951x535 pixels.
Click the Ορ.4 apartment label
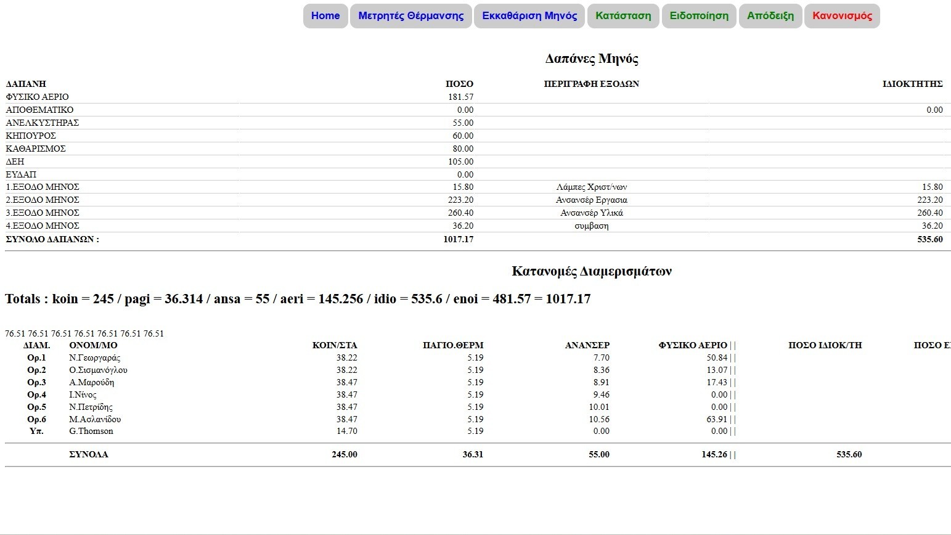pyautogui.click(x=36, y=394)
